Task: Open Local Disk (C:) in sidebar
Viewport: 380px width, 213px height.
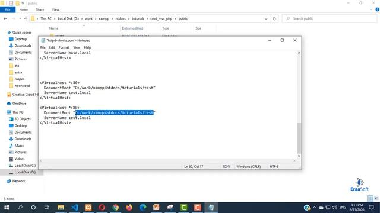Action: tap(25, 166)
